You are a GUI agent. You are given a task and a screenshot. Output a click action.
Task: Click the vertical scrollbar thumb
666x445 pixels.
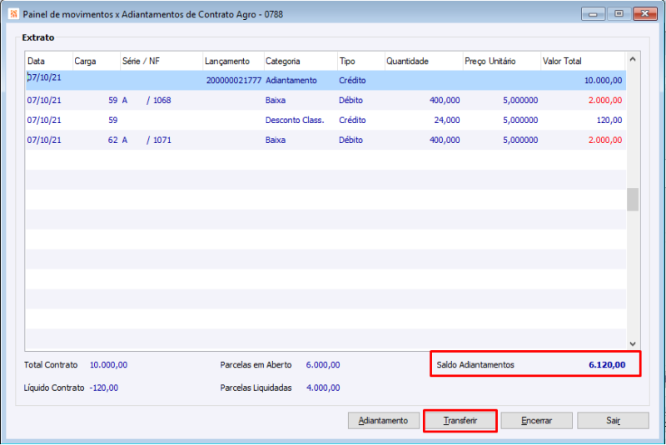[632, 200]
